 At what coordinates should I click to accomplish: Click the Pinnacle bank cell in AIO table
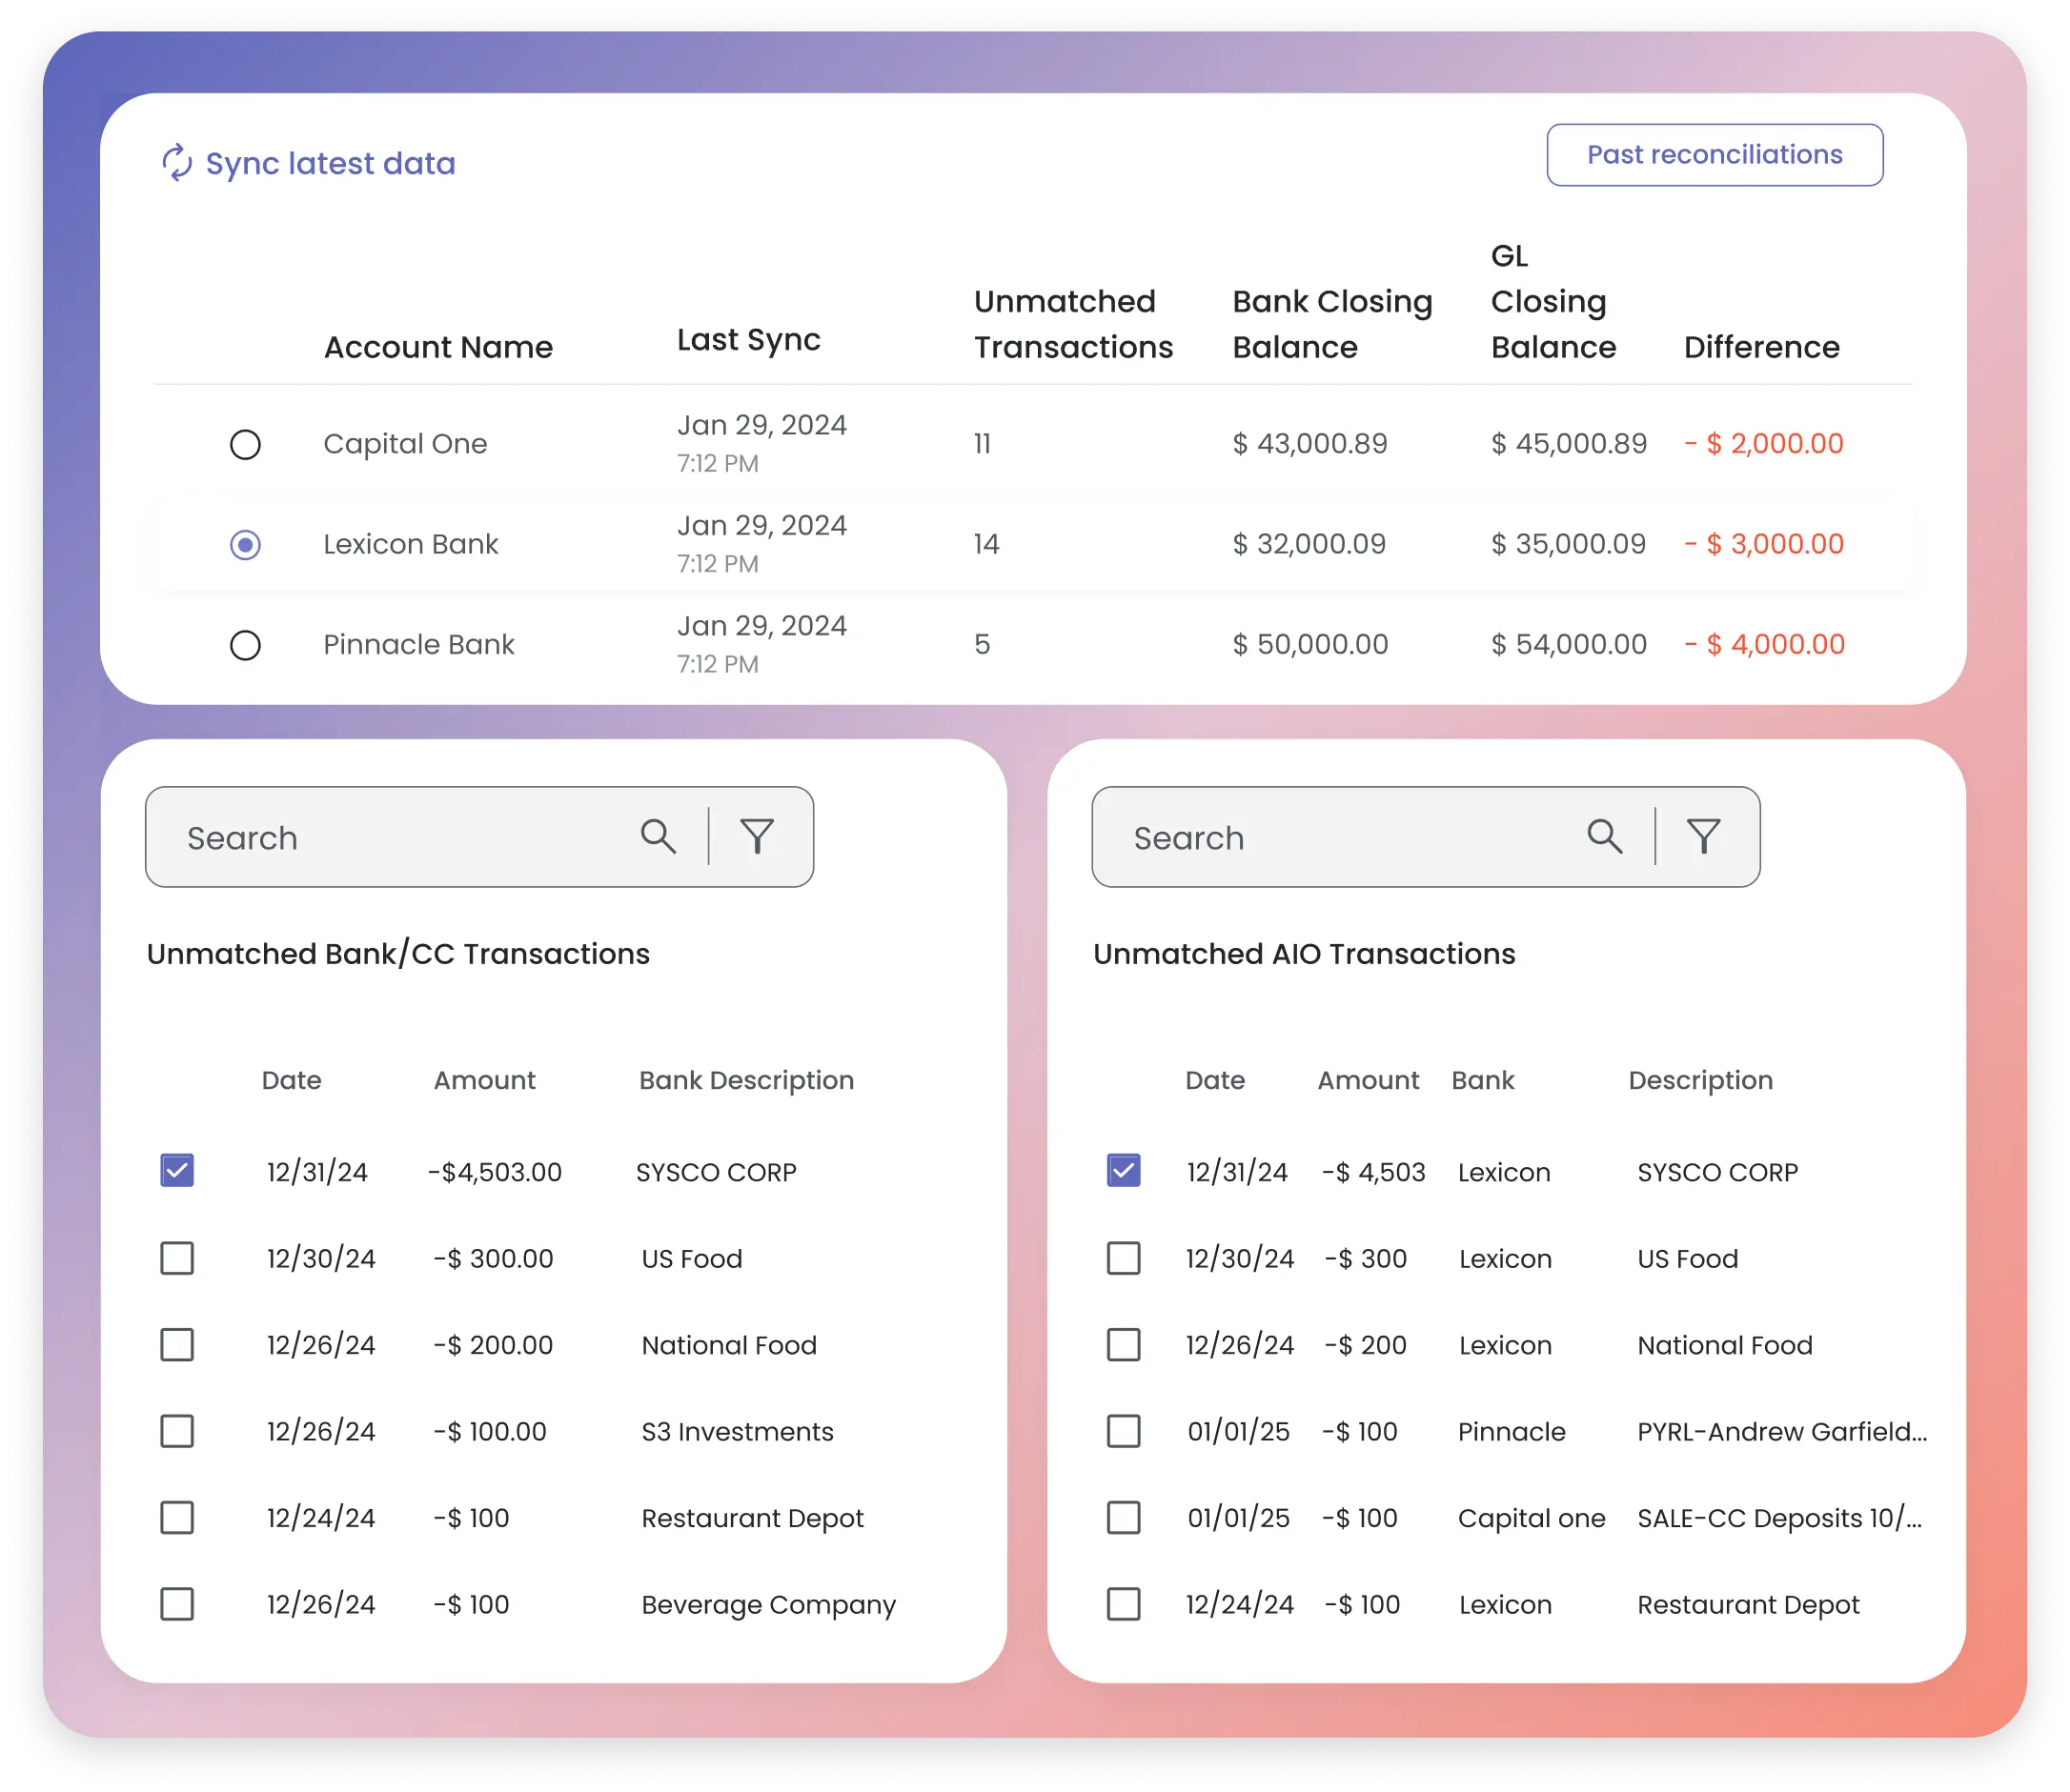(1511, 1431)
